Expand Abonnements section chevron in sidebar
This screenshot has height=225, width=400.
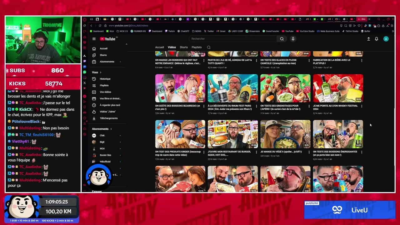click(x=111, y=129)
